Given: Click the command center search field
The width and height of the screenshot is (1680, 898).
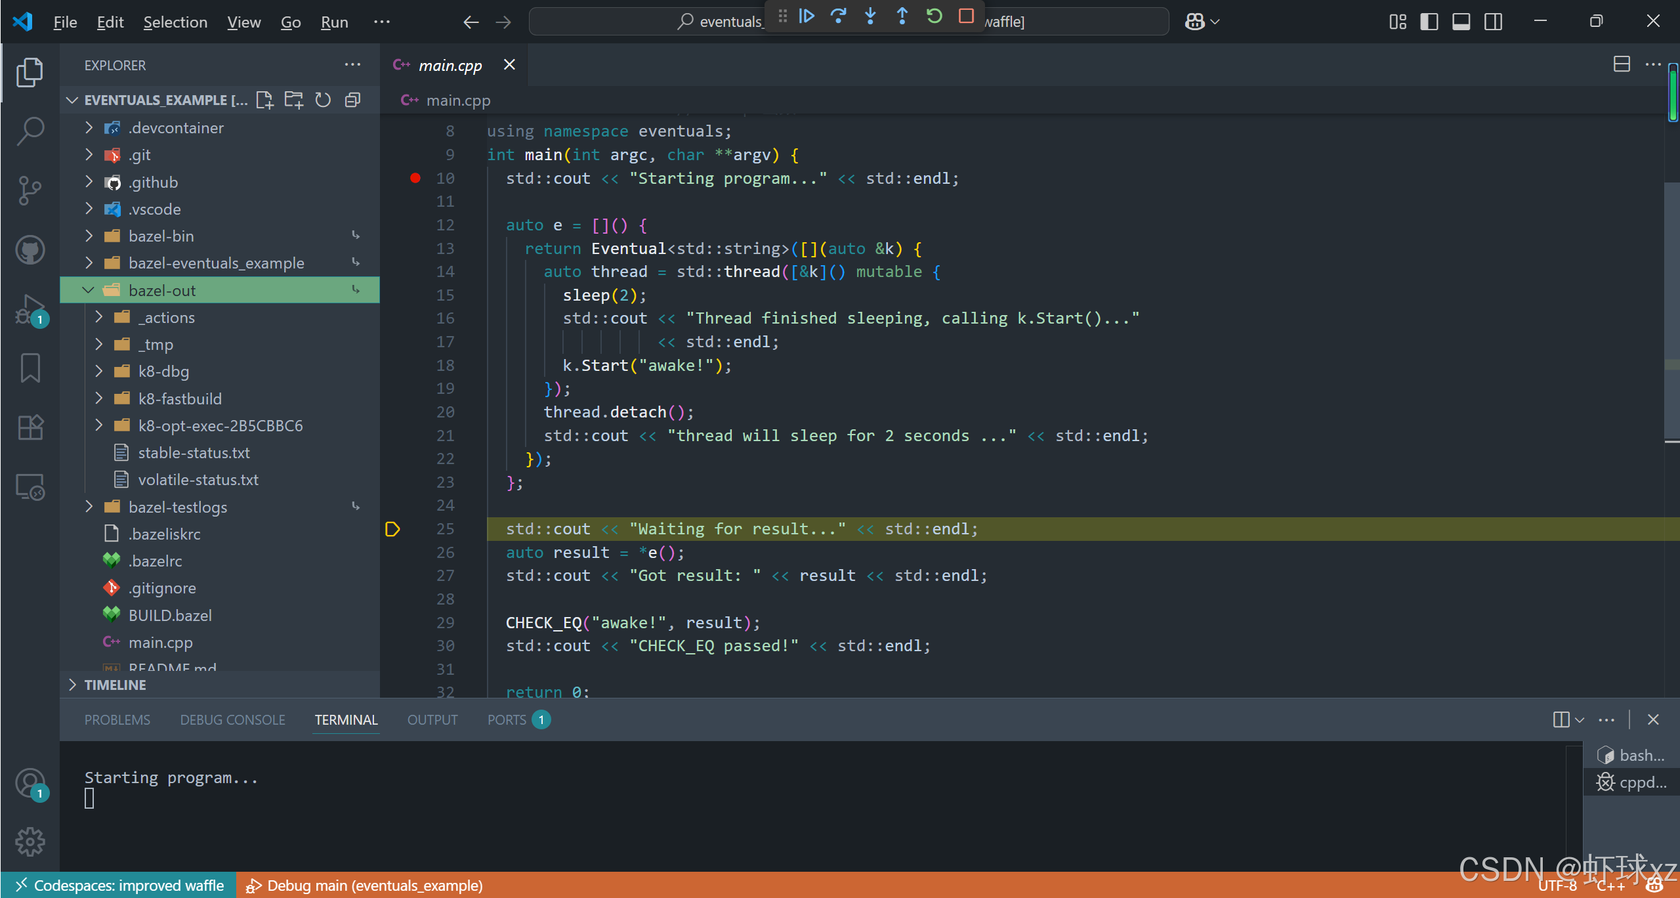Looking at the screenshot, I should click(849, 22).
